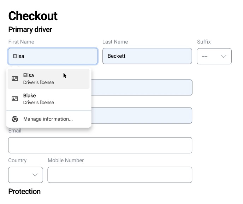
Task: Click the Protection section heading
Action: [24, 192]
